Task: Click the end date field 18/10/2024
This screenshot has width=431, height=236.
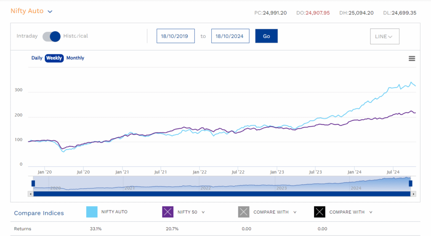Action: (230, 36)
